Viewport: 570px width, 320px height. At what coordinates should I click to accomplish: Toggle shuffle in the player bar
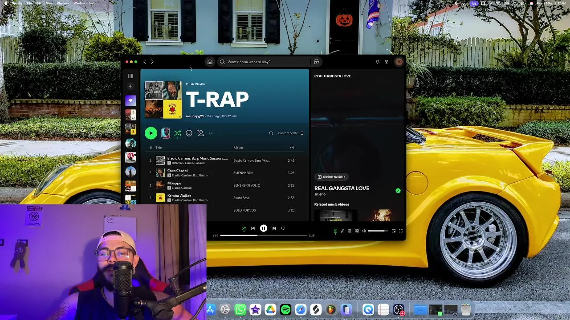coord(244,228)
